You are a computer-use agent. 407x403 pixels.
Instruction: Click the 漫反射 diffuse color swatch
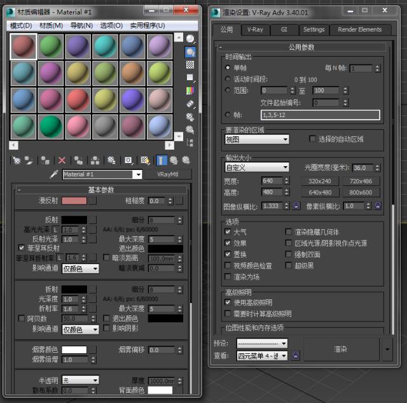(74, 201)
